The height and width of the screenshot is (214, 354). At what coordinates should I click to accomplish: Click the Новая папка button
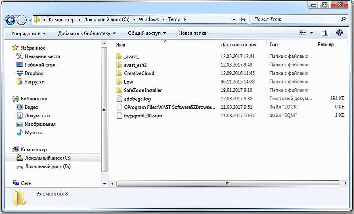(192, 33)
